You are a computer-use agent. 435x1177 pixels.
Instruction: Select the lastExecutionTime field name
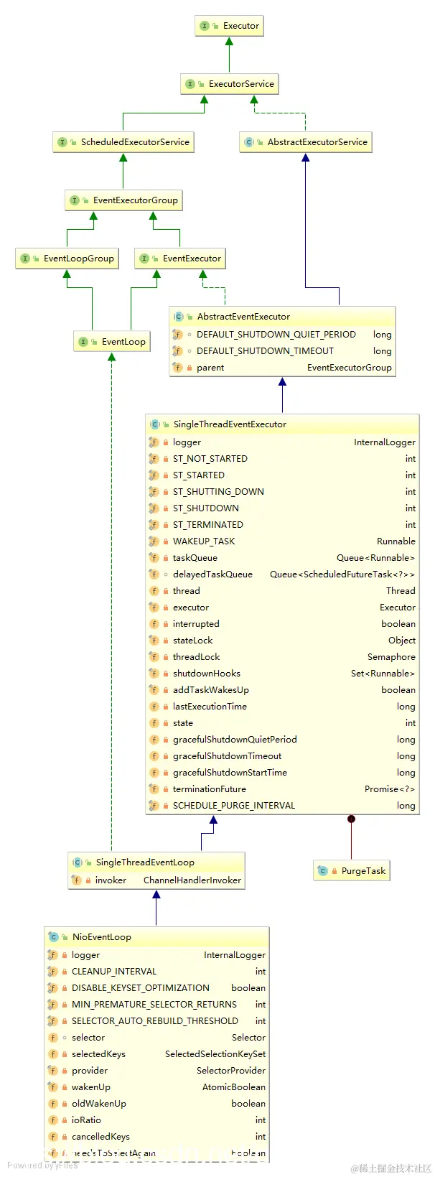point(210,707)
